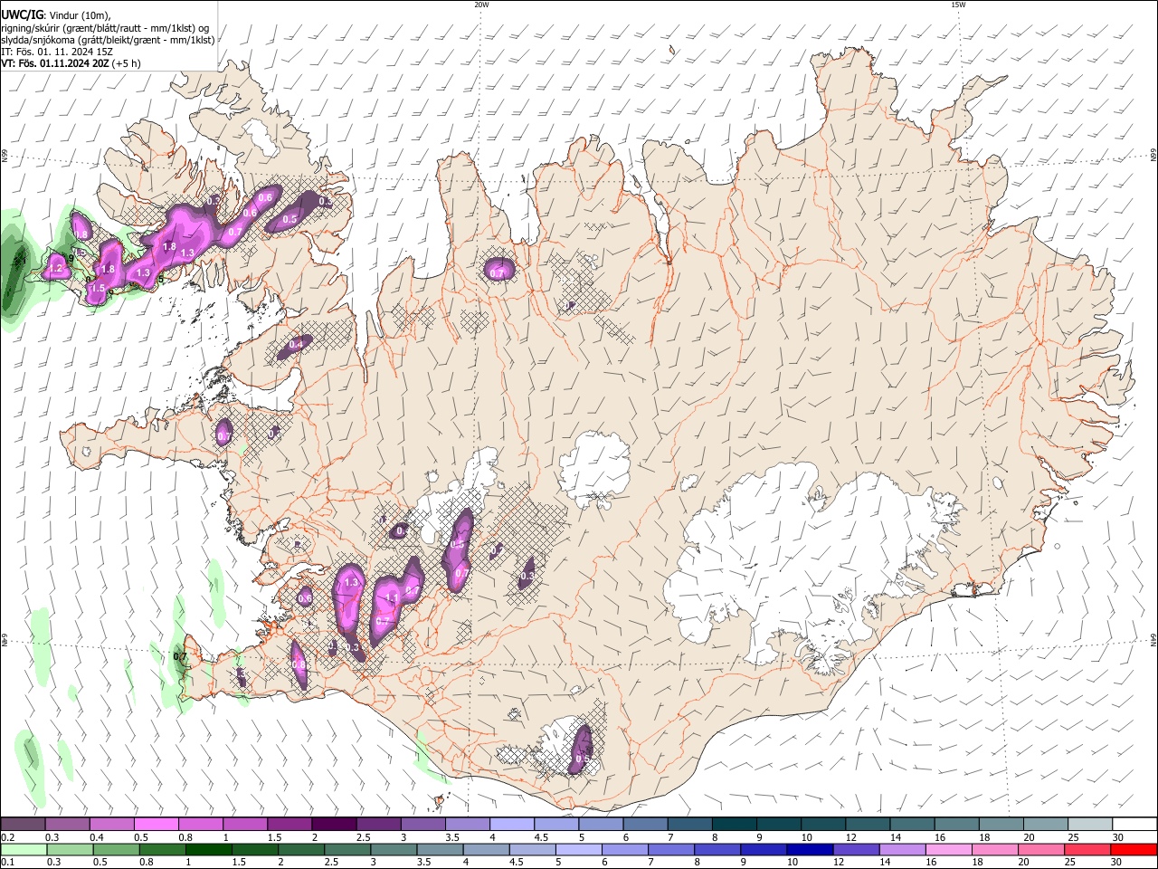The width and height of the screenshot is (1158, 869).
Task: Click the bright red rain swatch after the 30 label
Action: [1134, 849]
